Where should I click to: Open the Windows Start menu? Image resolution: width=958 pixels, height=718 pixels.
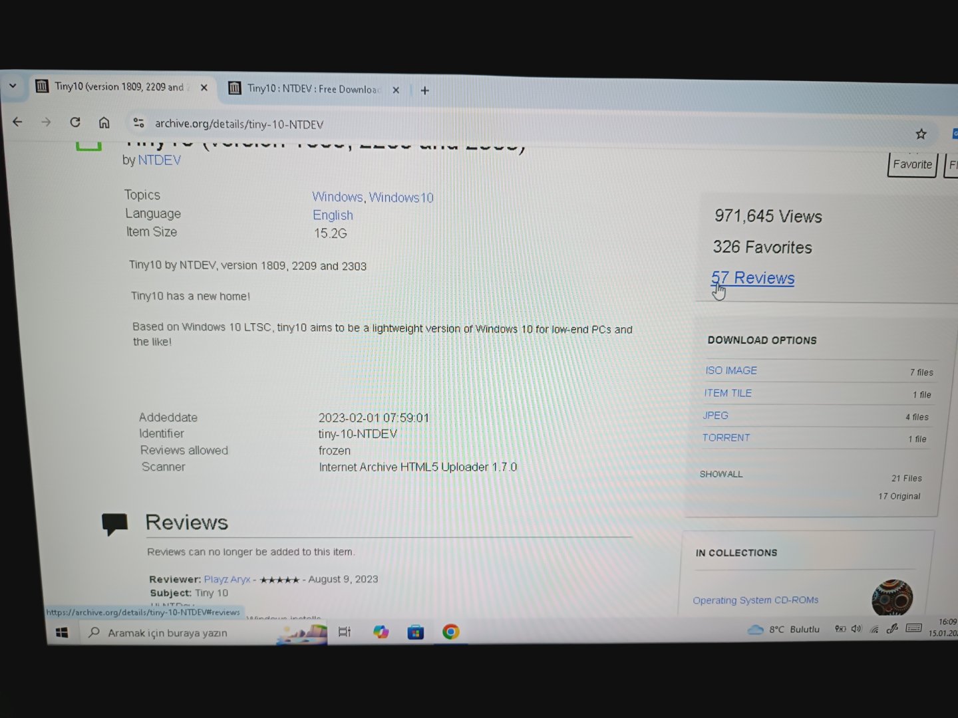point(62,633)
